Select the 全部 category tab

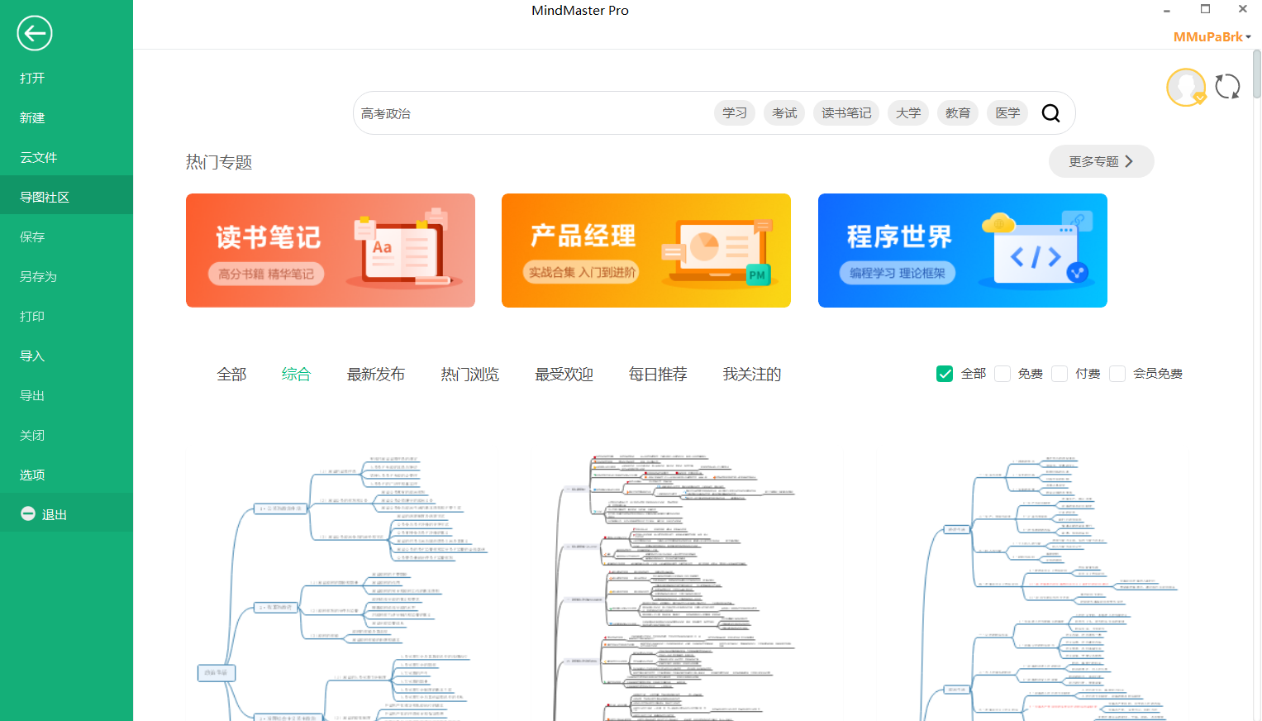[x=231, y=375]
